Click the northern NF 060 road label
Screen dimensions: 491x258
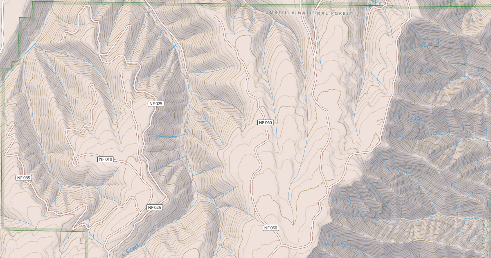click(265, 122)
